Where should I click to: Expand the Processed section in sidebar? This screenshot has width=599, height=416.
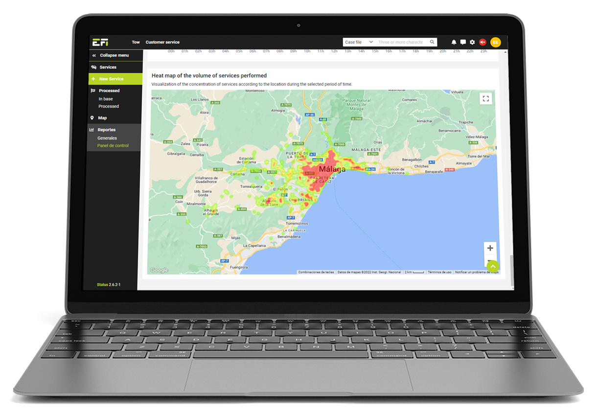coord(109,91)
